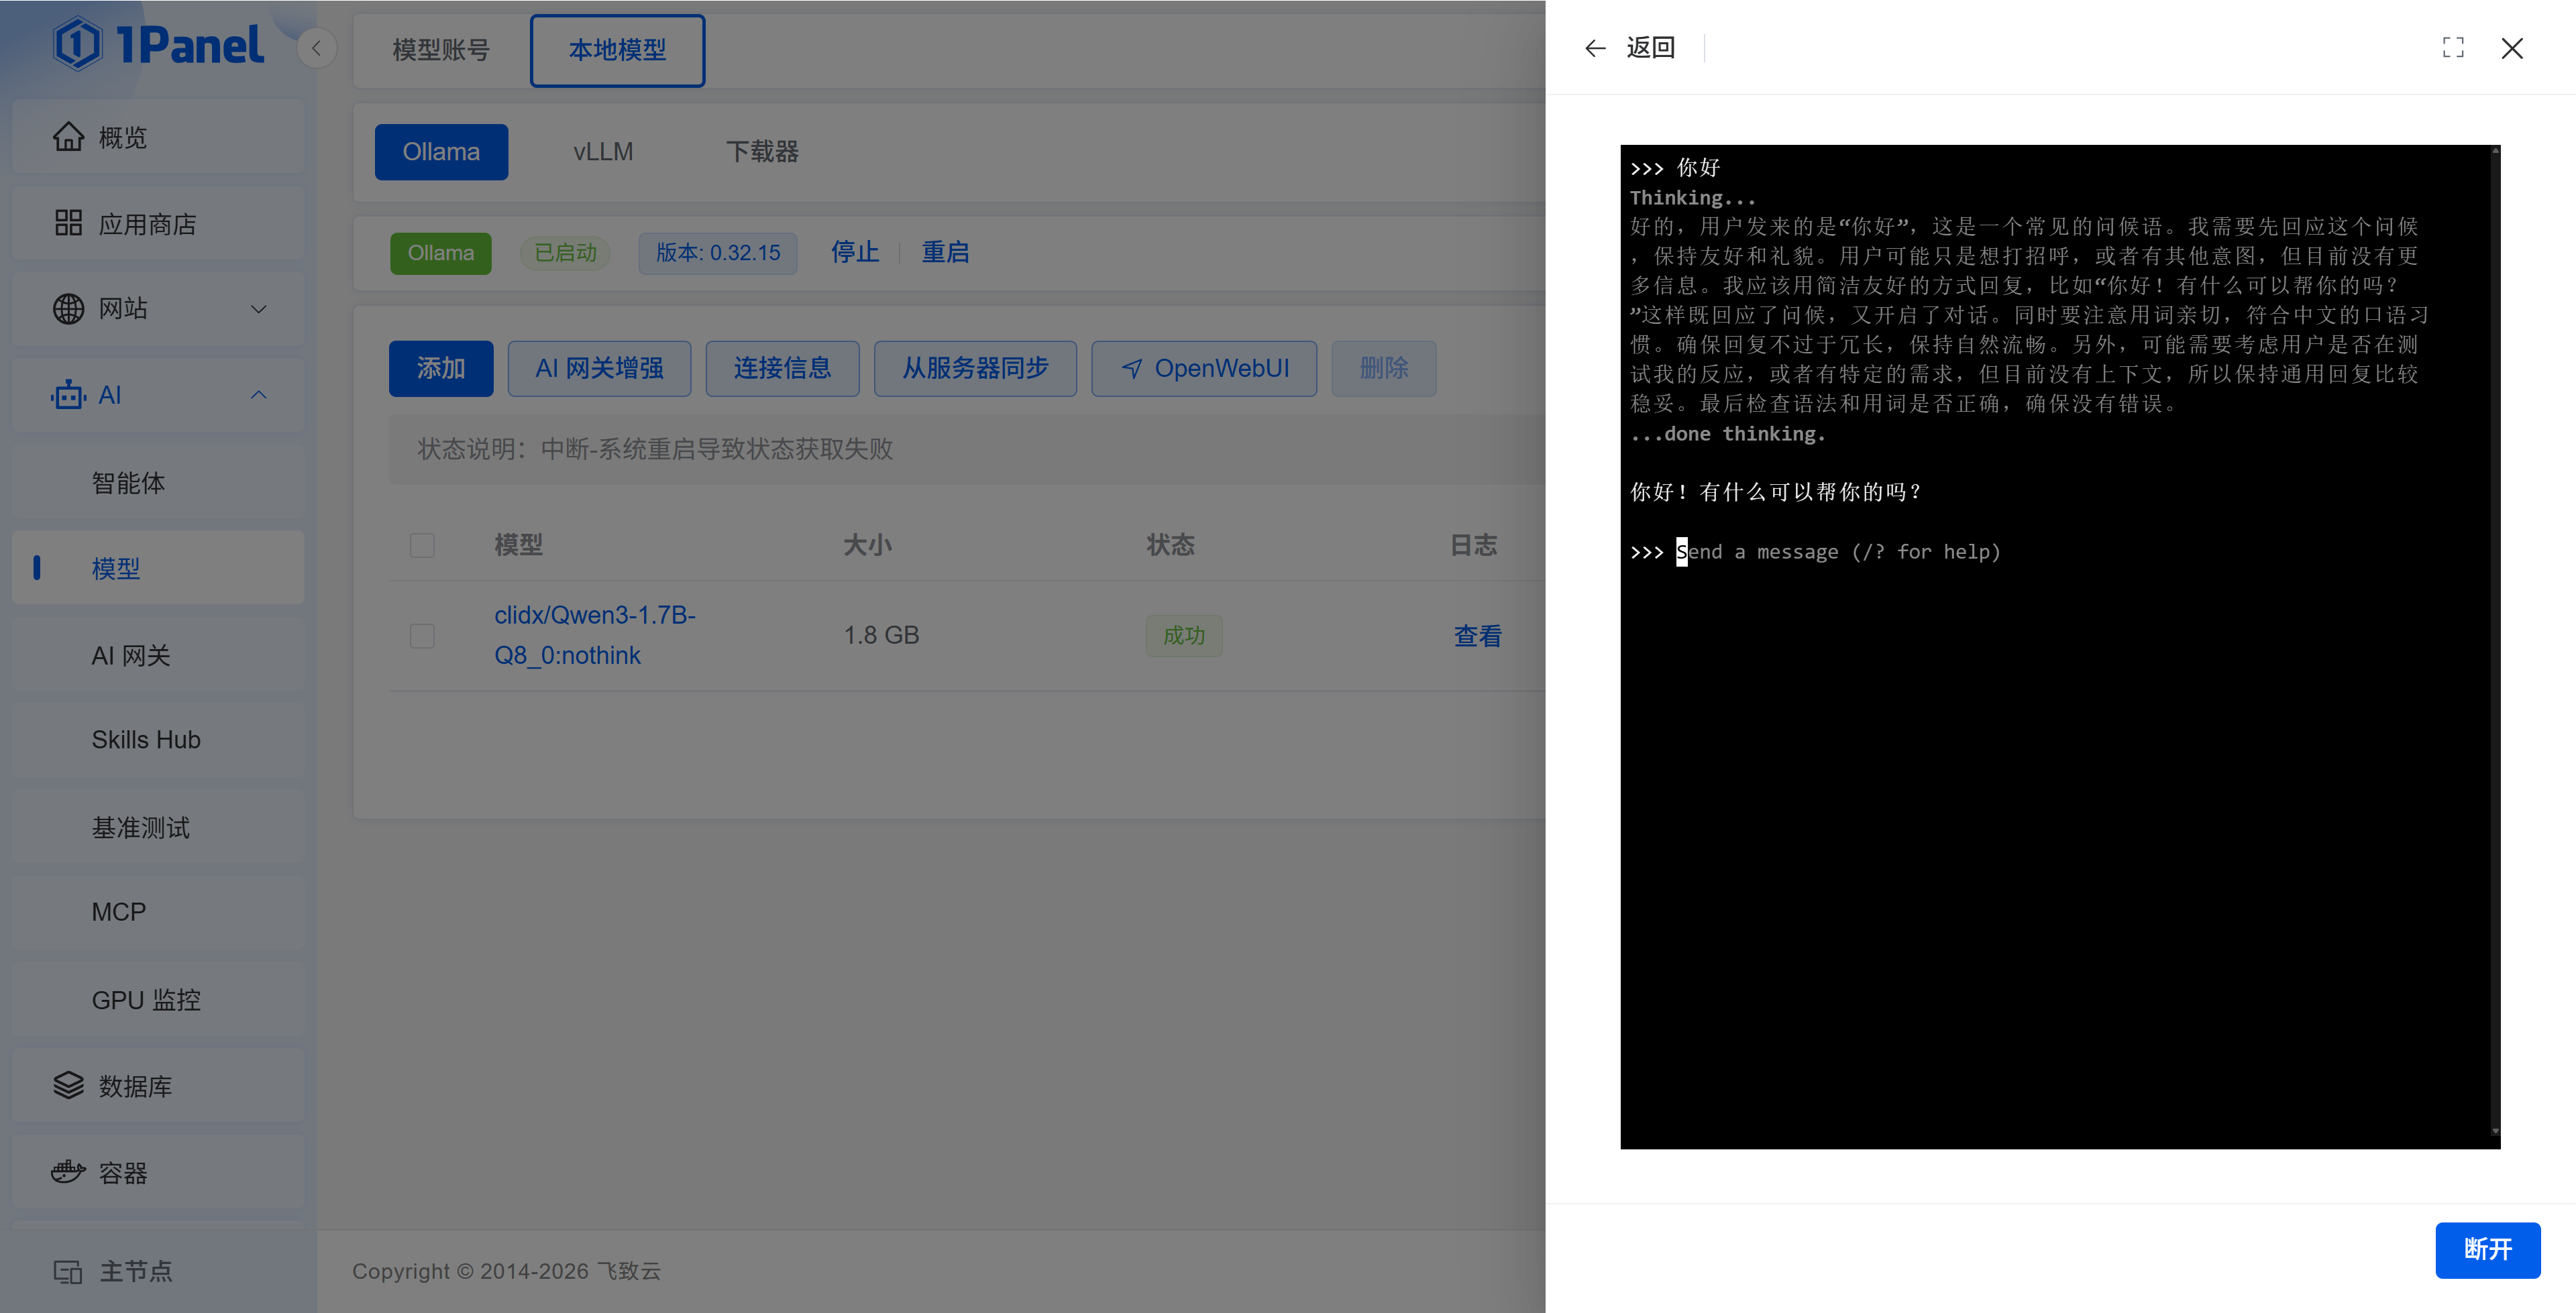
Task: Click the 已启动 status tag
Action: pos(565,253)
